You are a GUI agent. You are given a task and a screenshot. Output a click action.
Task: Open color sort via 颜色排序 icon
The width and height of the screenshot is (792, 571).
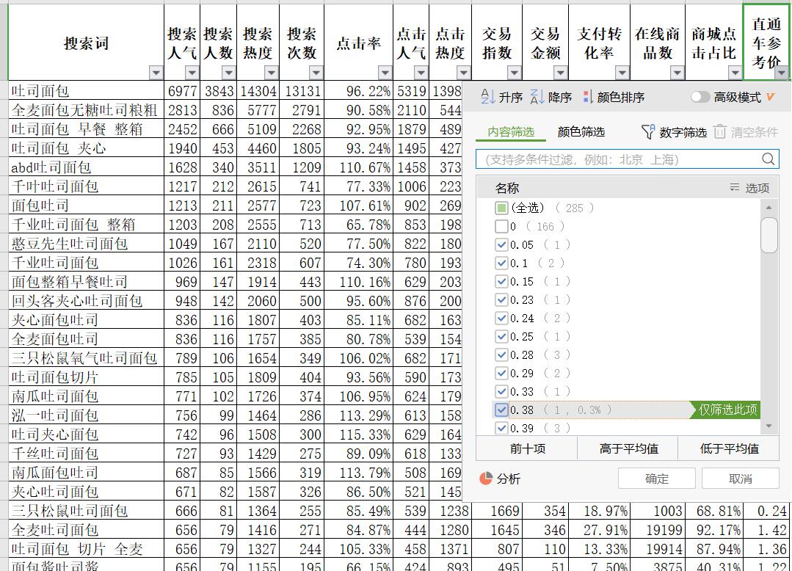click(x=587, y=96)
